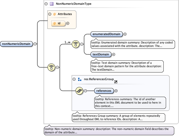Click the res:ReferencesGroup blue group icon
The width and height of the screenshot is (179, 136).
pyautogui.click(x=80, y=79)
